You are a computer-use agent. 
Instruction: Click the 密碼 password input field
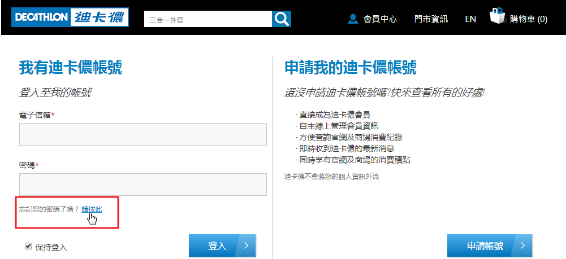143,185
